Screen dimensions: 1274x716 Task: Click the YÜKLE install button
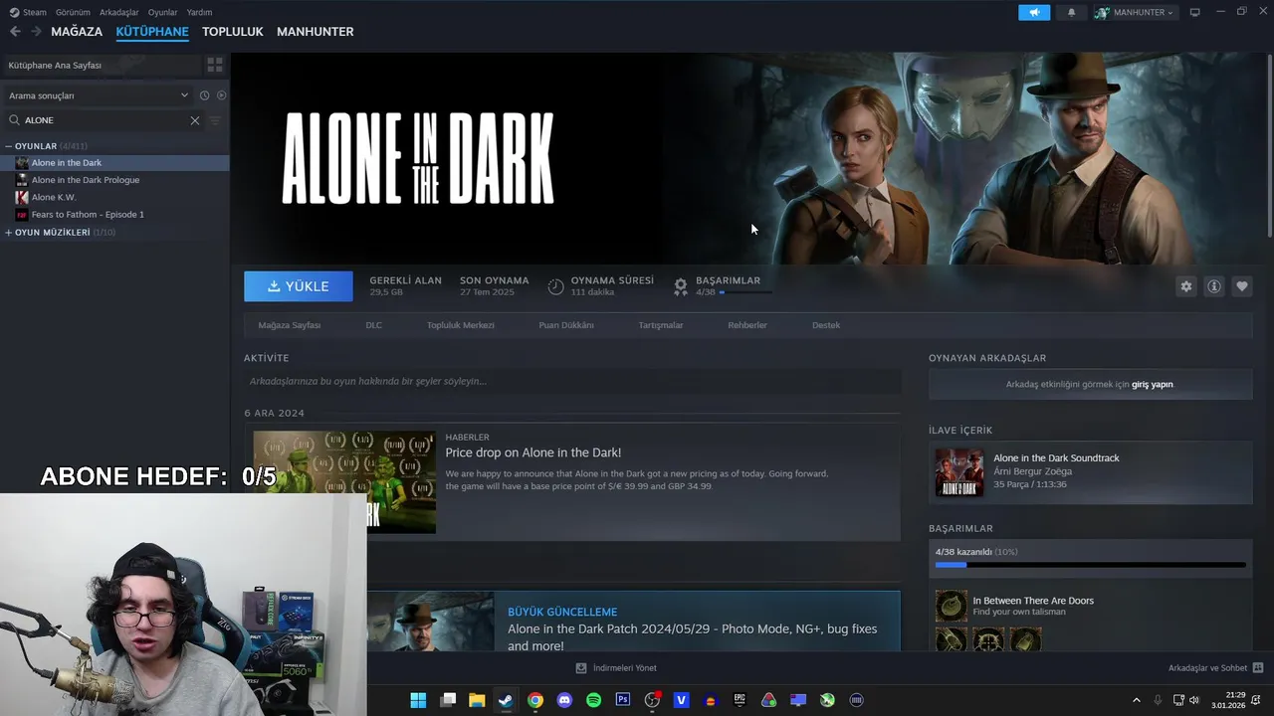[x=299, y=286]
